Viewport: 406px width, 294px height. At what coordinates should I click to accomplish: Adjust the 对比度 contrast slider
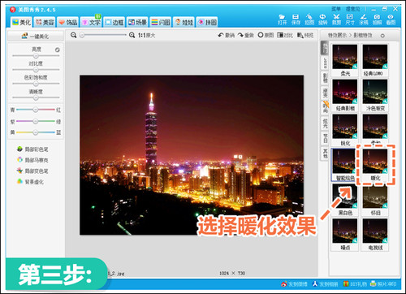36,70
